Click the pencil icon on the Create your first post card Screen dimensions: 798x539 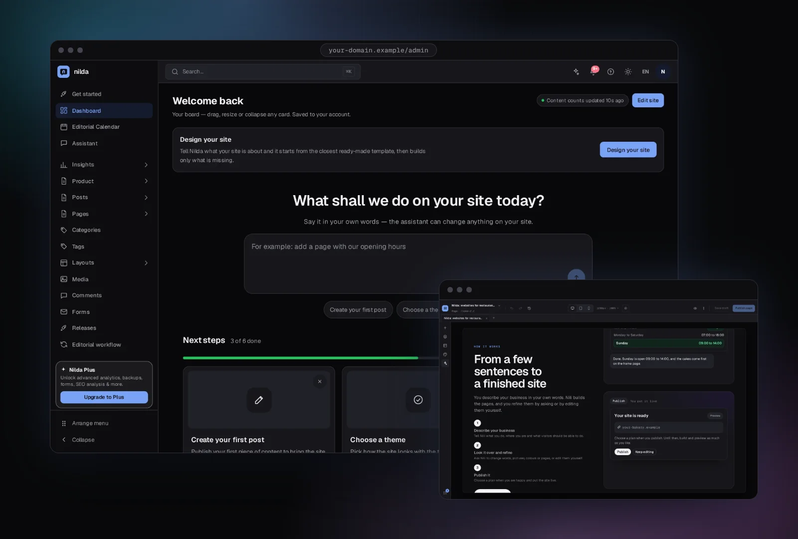pyautogui.click(x=259, y=400)
